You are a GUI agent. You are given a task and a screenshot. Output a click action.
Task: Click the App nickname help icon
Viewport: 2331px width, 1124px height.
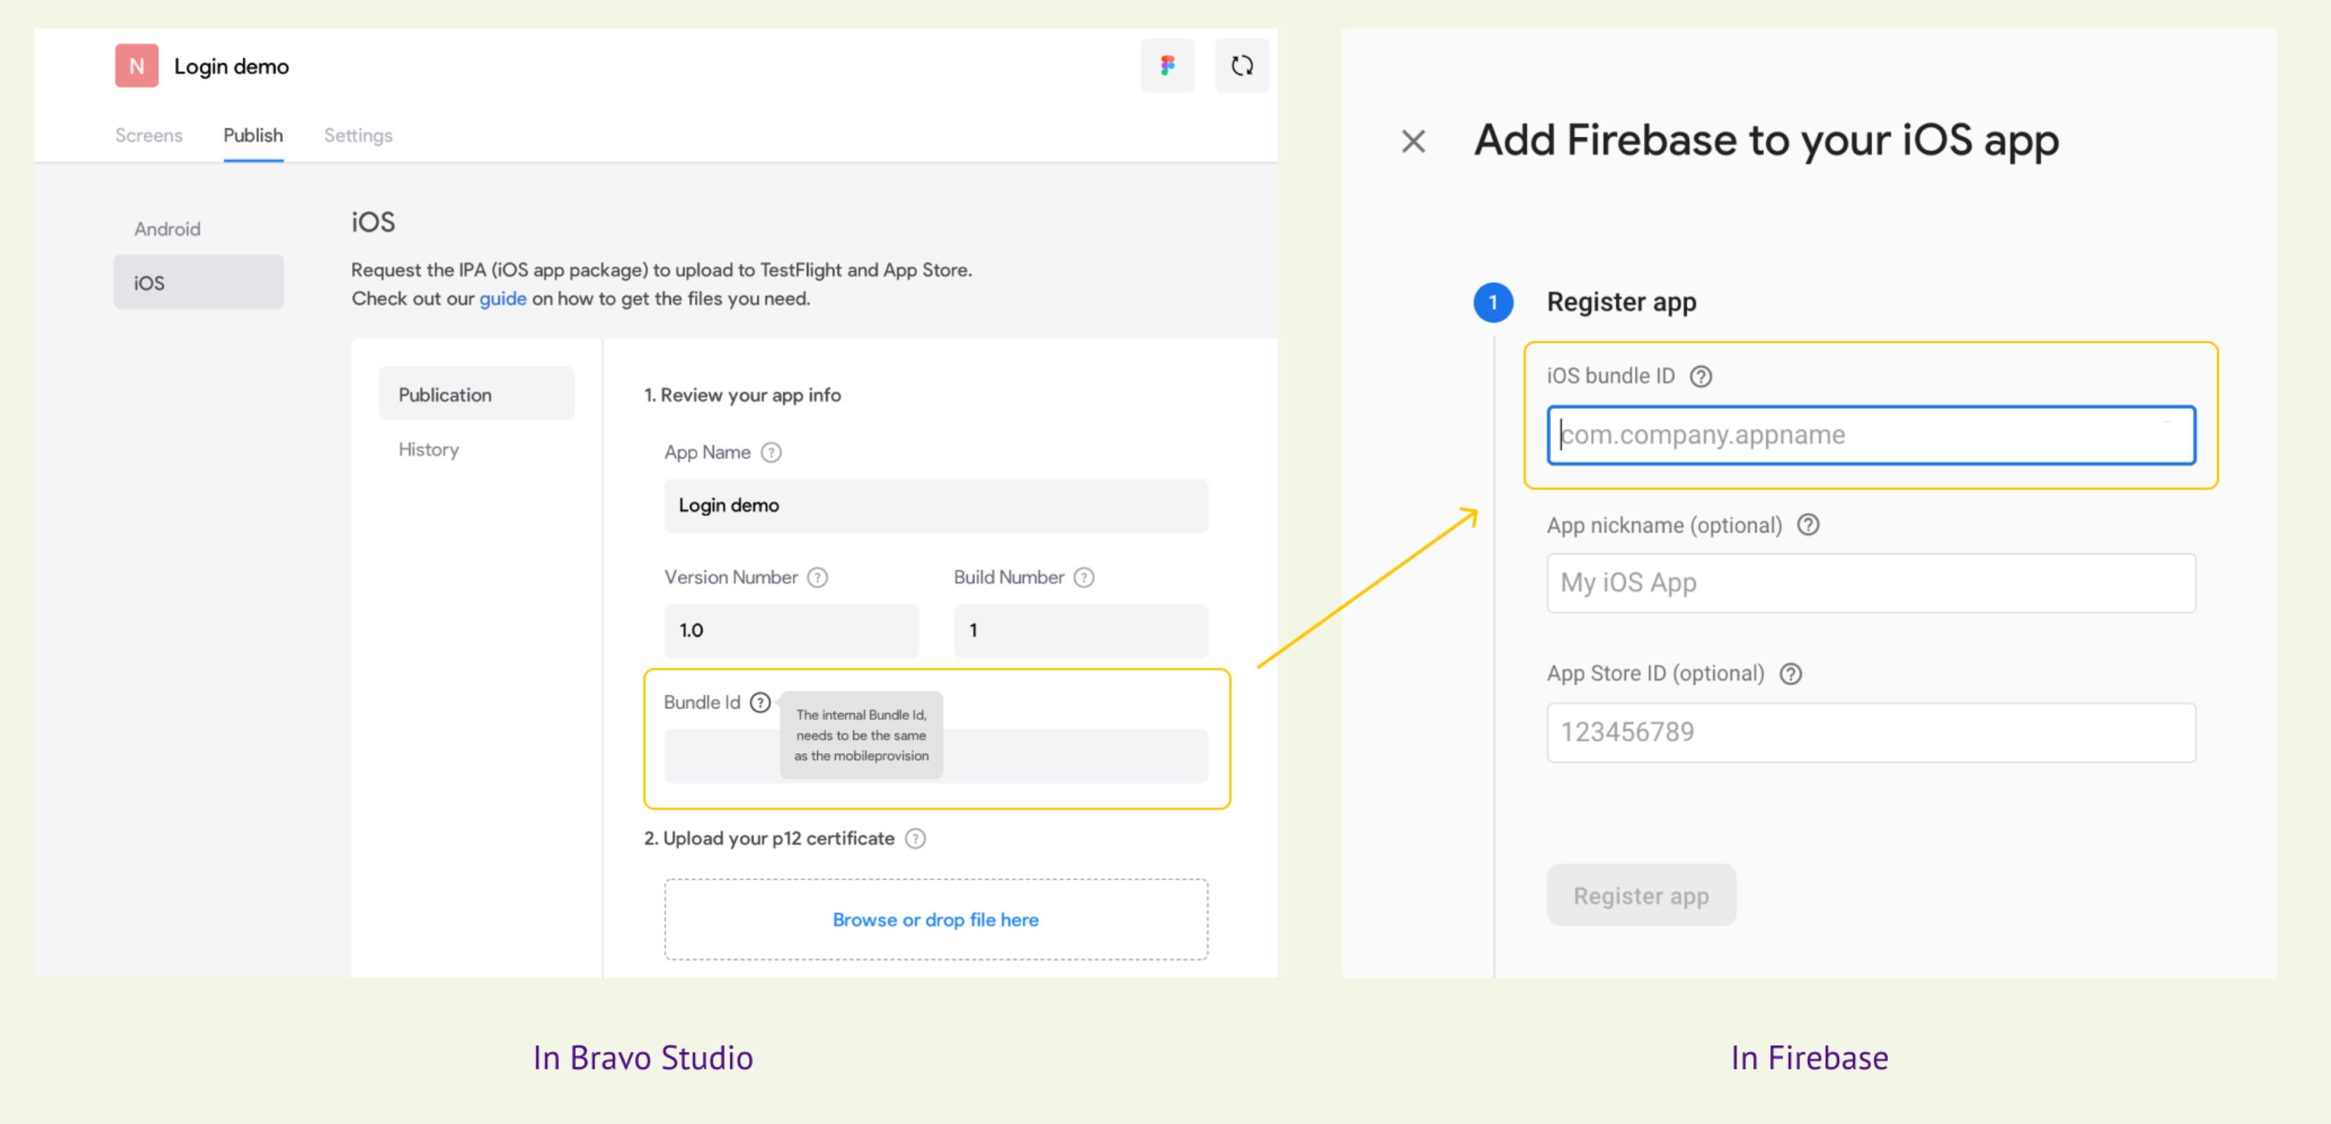click(x=1808, y=525)
